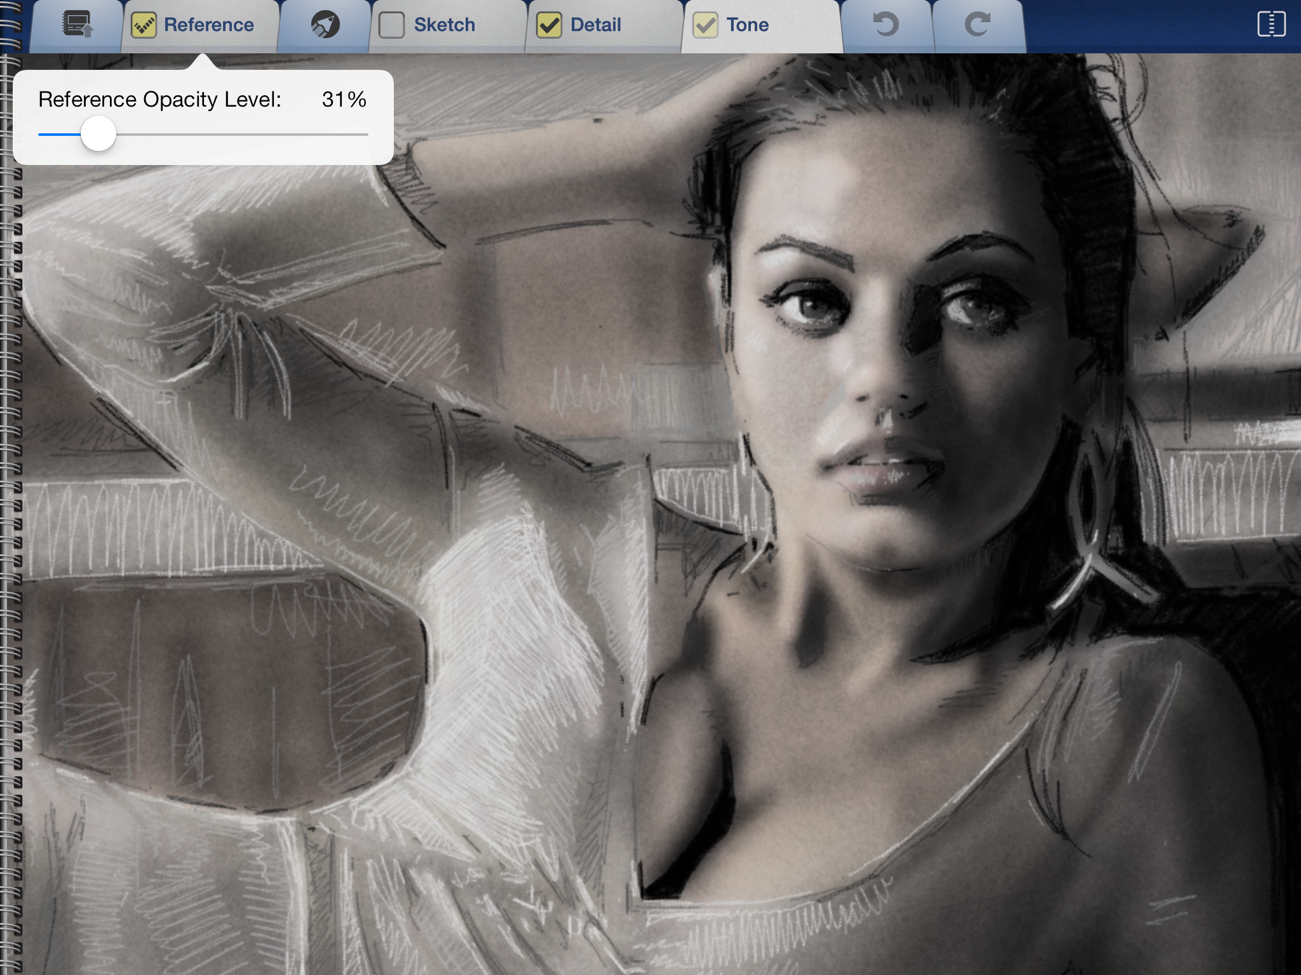Toggle the Tone layer checkbox
This screenshot has height=975, width=1301.
(x=705, y=25)
